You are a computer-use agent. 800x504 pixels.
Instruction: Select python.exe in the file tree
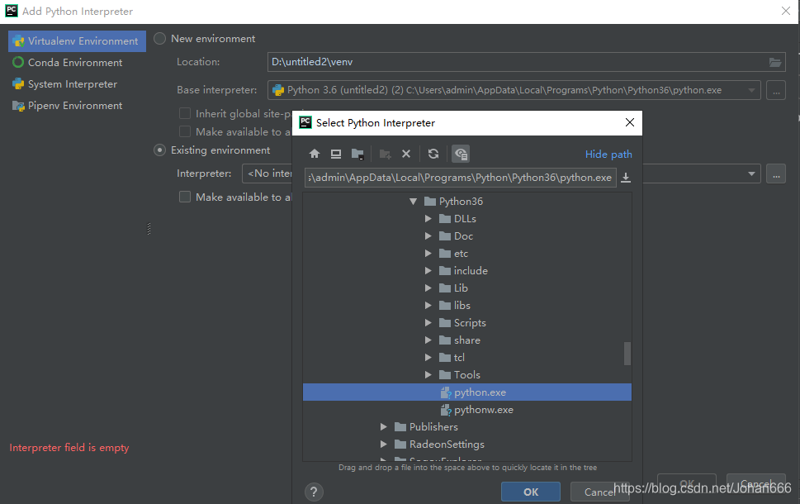(x=466, y=392)
